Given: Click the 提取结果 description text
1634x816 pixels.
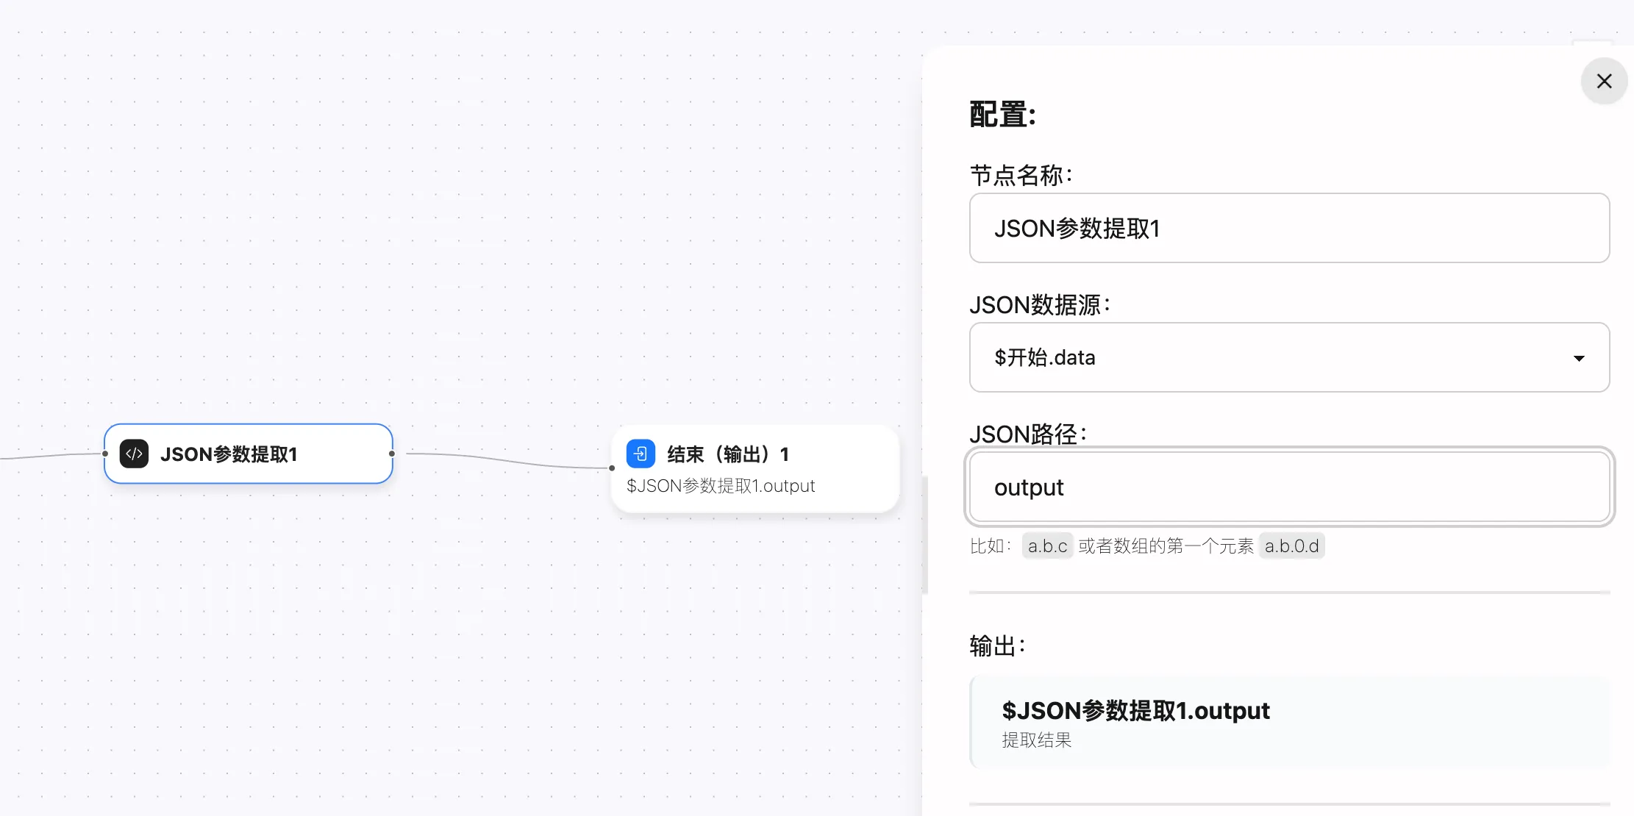Looking at the screenshot, I should (x=1036, y=740).
